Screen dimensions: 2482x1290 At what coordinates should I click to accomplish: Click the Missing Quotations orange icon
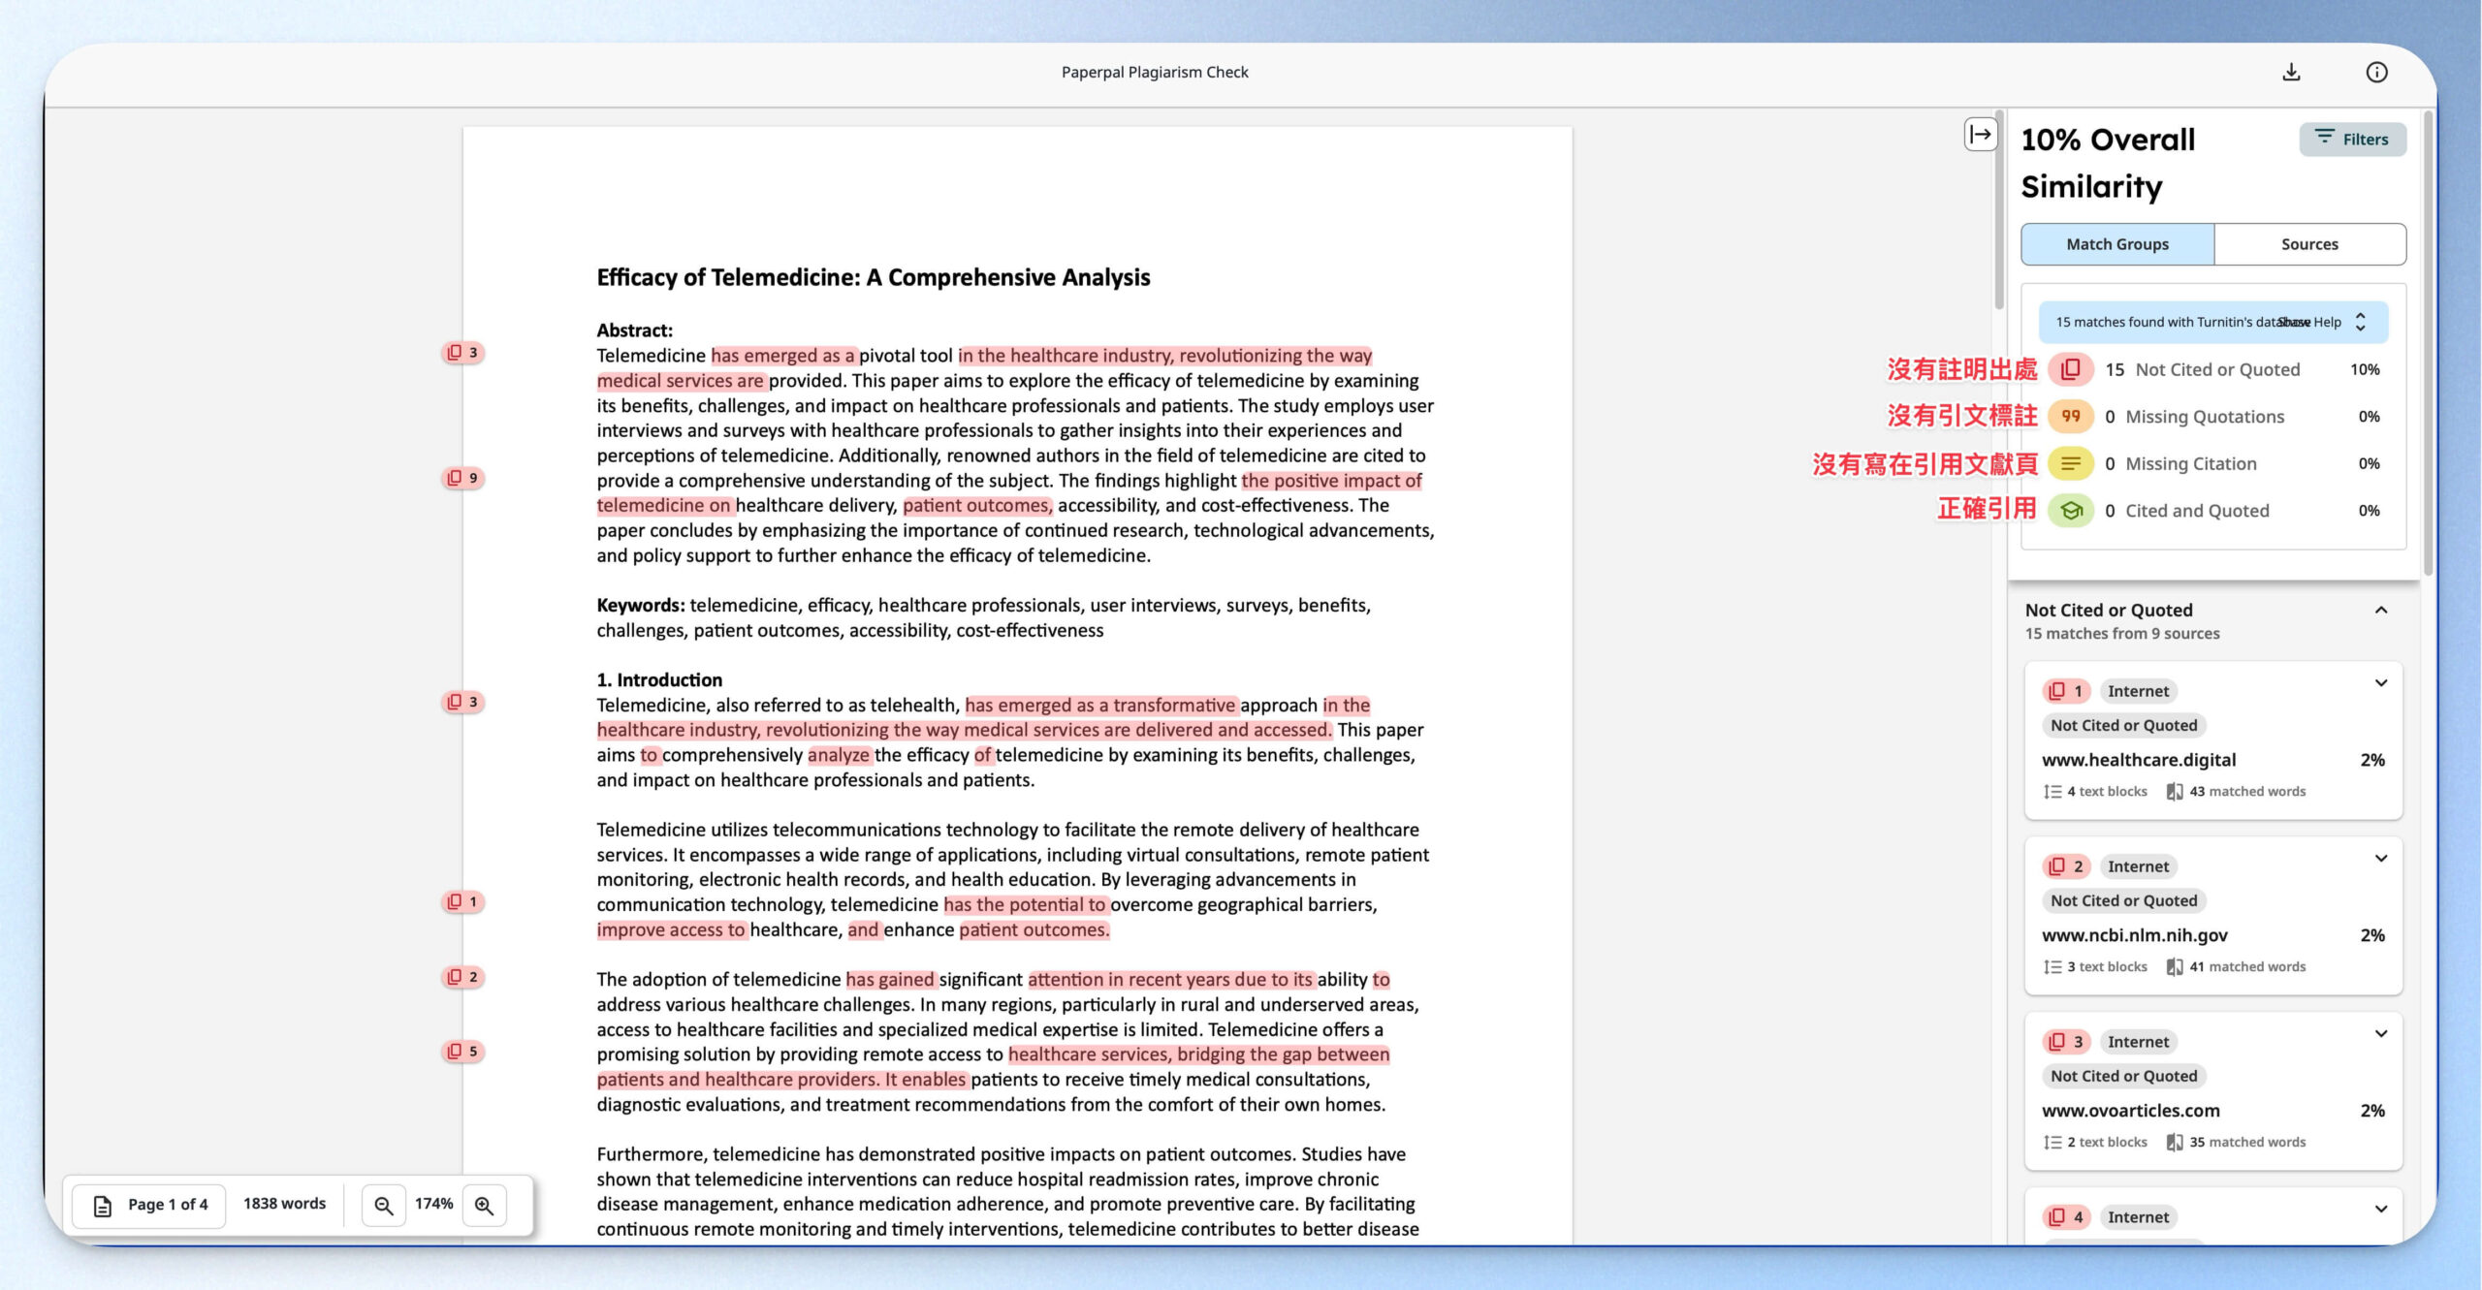(x=2071, y=417)
